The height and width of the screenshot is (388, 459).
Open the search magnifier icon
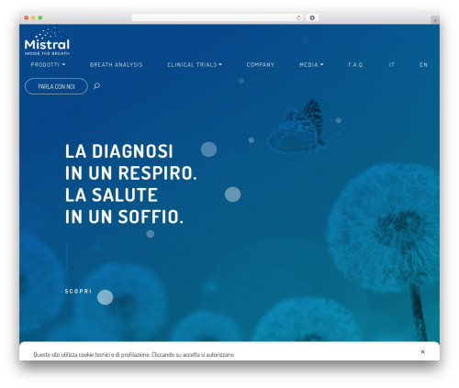[x=96, y=86]
